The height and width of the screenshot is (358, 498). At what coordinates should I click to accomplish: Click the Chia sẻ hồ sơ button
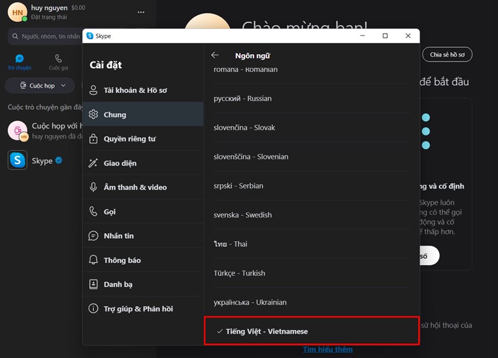(x=448, y=55)
